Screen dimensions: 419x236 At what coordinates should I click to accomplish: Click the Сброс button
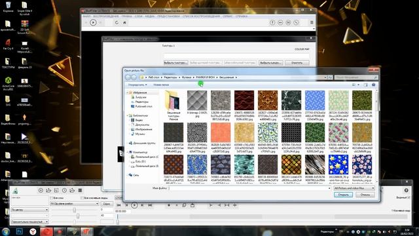(106, 204)
